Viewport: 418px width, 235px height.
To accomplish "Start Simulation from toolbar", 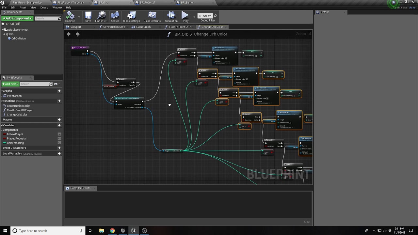I will point(171,17).
